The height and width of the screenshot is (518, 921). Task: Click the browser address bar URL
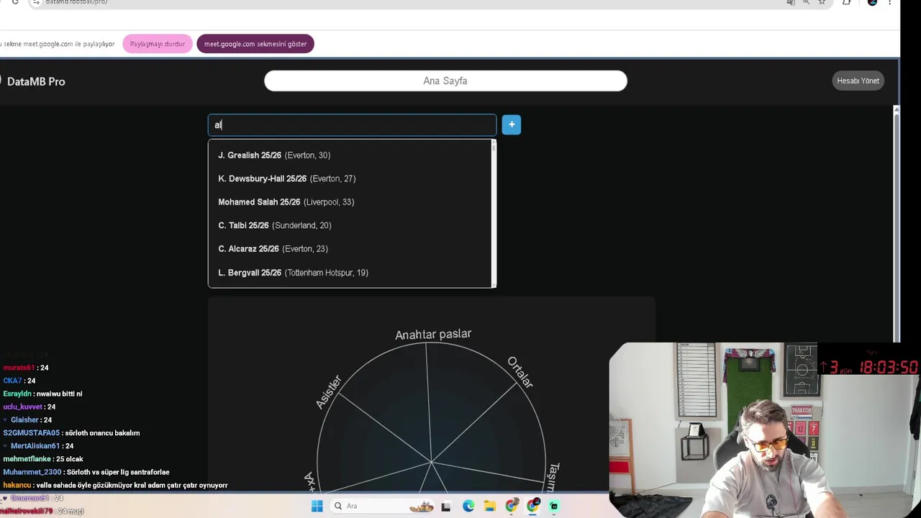coord(76,2)
